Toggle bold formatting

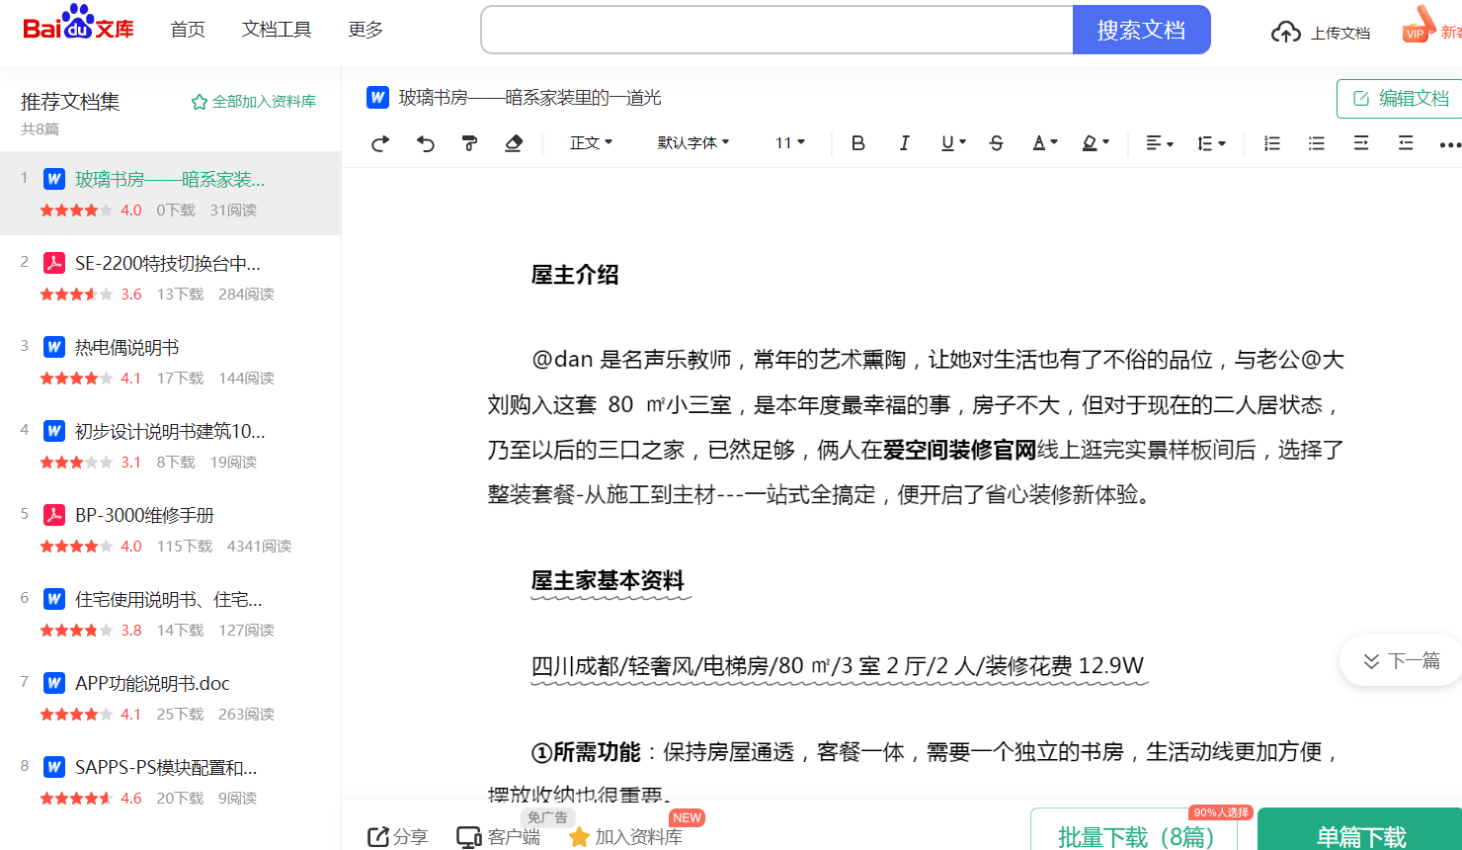857,143
